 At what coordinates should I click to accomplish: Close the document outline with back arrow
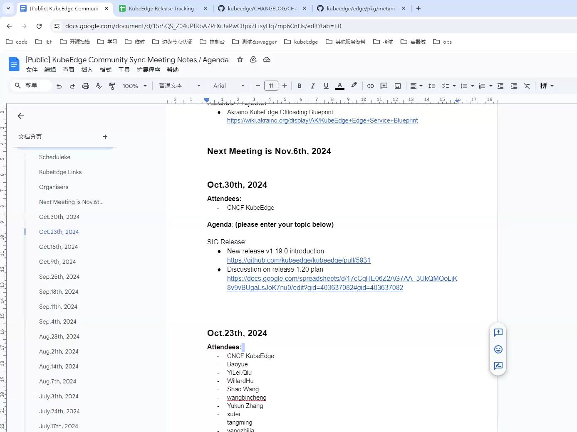click(x=21, y=116)
